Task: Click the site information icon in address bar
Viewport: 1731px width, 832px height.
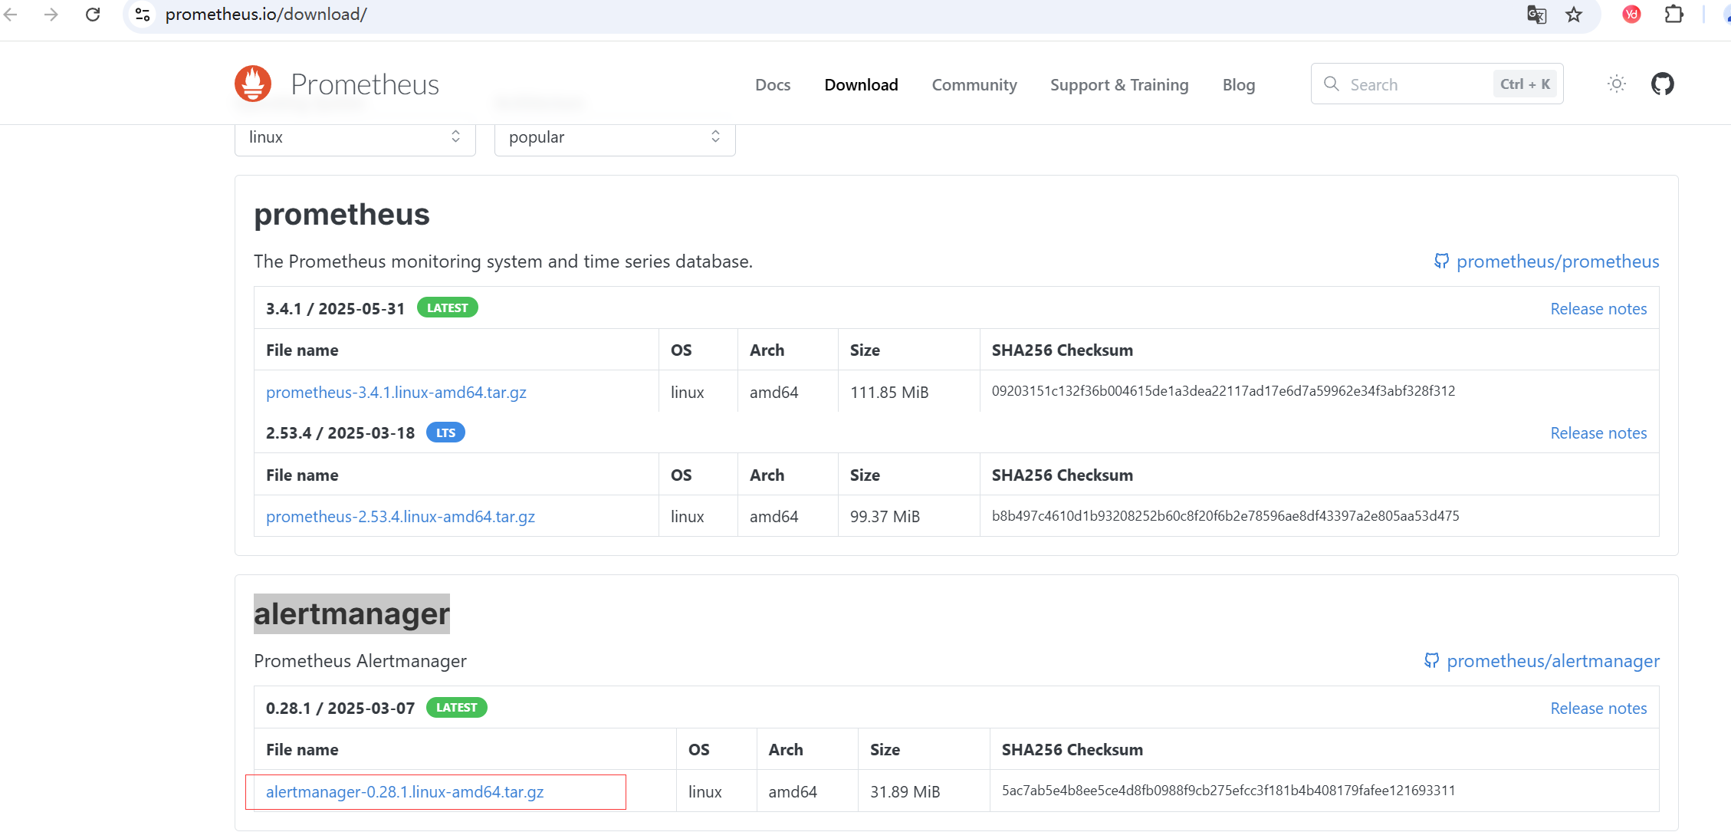Action: tap(143, 15)
